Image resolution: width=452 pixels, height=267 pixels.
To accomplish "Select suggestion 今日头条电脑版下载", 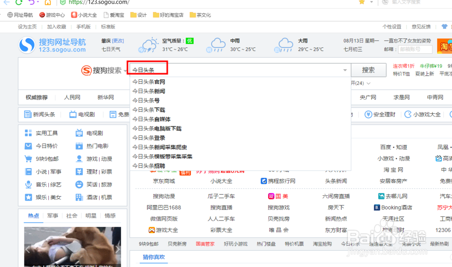I will tap(240, 129).
